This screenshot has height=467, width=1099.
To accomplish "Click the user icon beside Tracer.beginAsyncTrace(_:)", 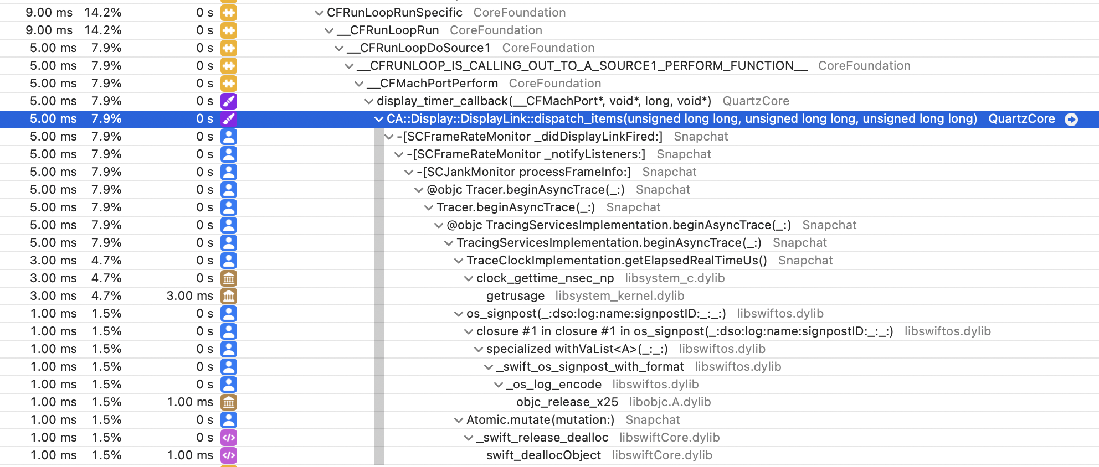I will tap(229, 207).
